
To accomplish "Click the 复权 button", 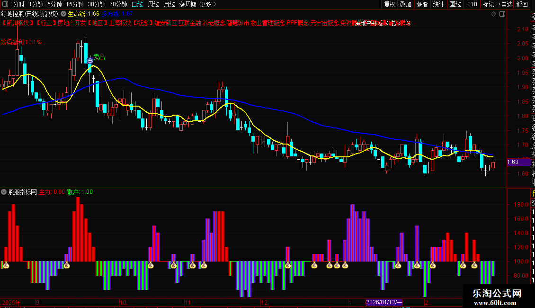I will 389,4.
